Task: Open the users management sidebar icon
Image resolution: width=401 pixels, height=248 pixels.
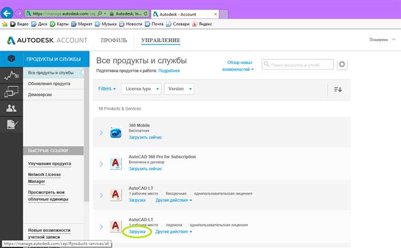Action: coord(11,108)
